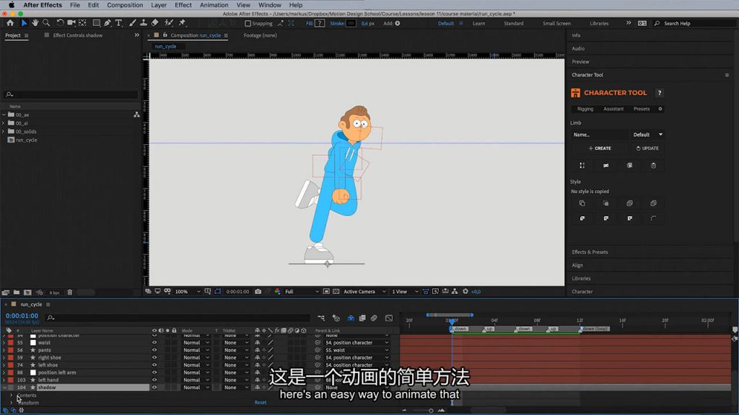Open the composition mini-flowchart icon in timeline

[x=321, y=318]
